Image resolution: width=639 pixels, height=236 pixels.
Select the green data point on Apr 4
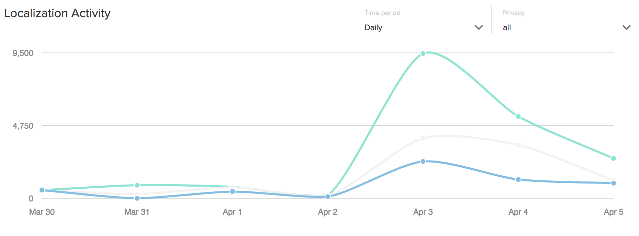(x=518, y=116)
